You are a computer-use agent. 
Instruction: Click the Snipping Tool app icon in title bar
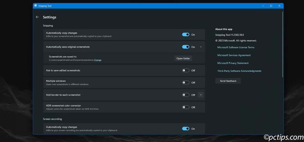click(36, 6)
